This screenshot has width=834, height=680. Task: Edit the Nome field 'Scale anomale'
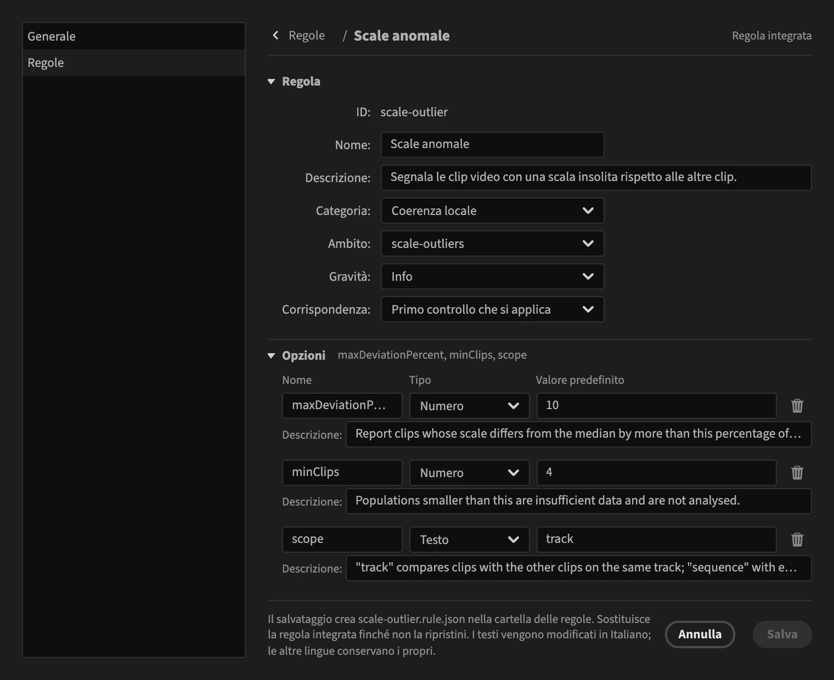493,145
